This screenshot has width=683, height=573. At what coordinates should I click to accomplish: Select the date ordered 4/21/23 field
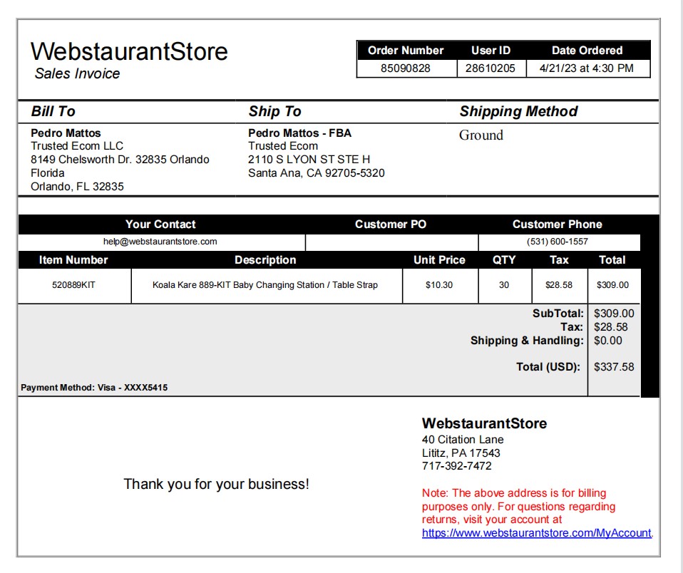587,68
